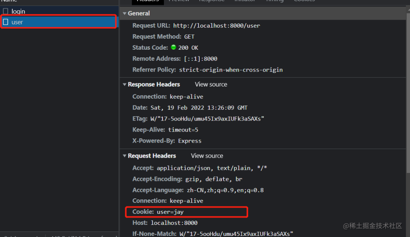Click the Status Code 200 OK text

tap(188, 47)
